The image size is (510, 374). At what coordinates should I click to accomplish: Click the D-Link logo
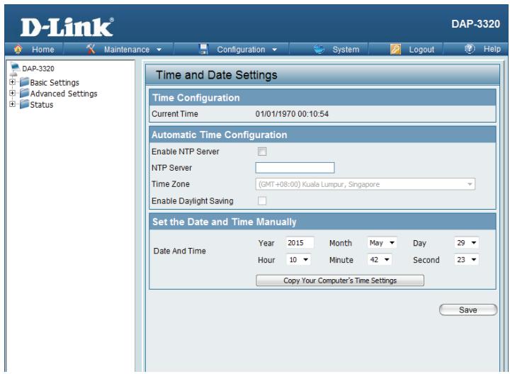67,28
